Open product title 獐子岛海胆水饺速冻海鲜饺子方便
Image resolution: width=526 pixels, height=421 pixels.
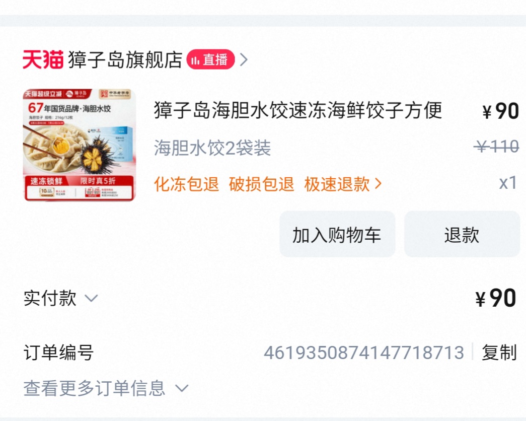tap(298, 110)
